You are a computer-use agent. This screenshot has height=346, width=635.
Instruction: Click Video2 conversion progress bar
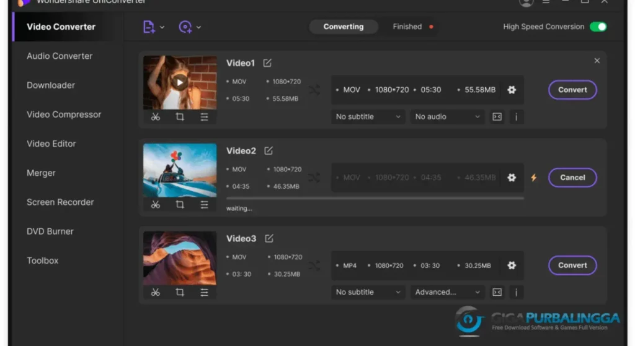point(375,199)
